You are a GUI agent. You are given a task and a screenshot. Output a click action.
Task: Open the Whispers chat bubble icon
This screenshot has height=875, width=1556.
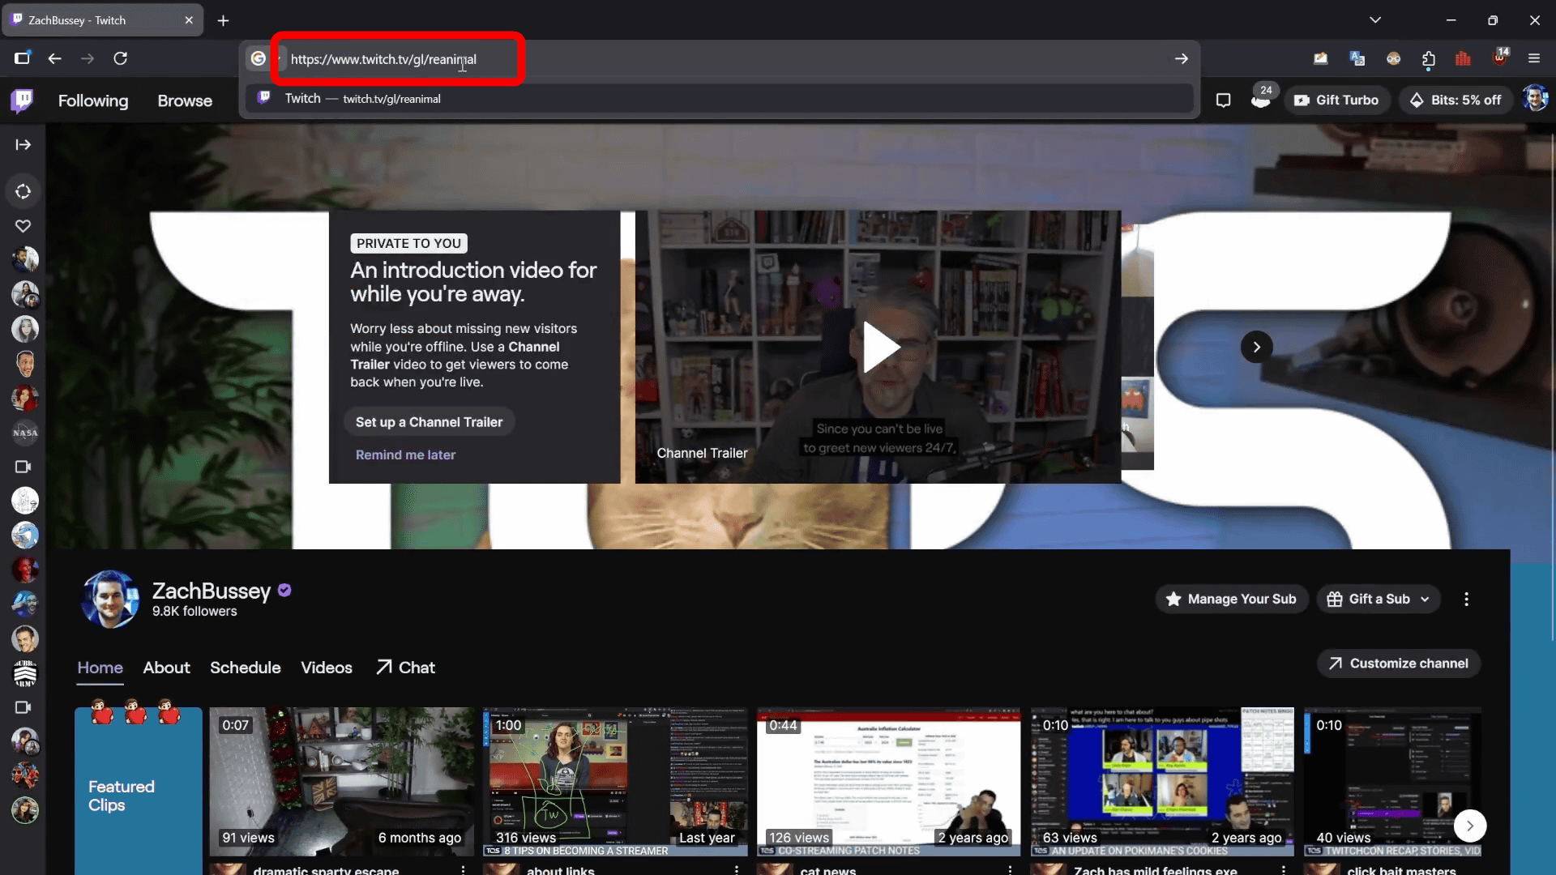click(x=1223, y=100)
